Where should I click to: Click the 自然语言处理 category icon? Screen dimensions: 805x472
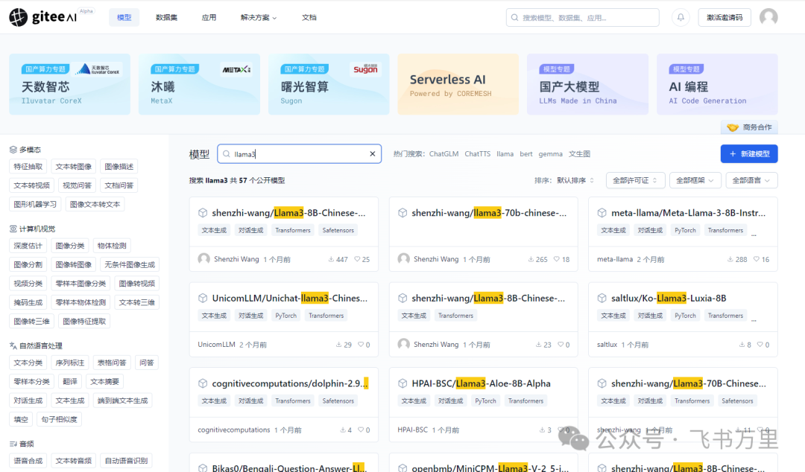13,345
